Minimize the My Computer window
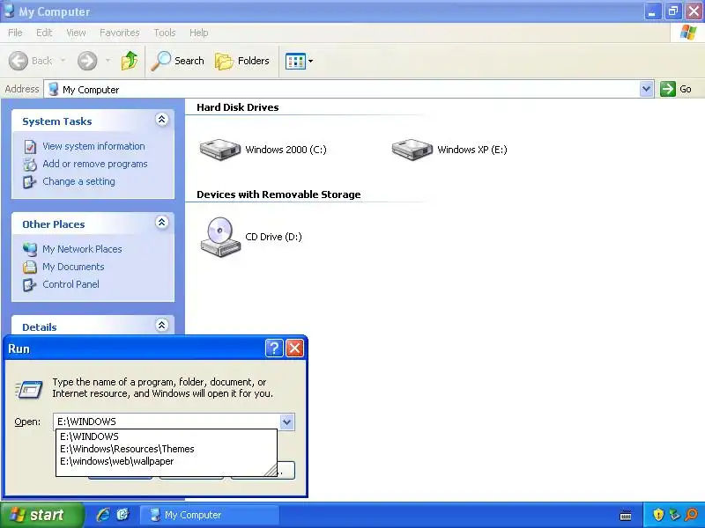This screenshot has width=705, height=528. tap(652, 11)
